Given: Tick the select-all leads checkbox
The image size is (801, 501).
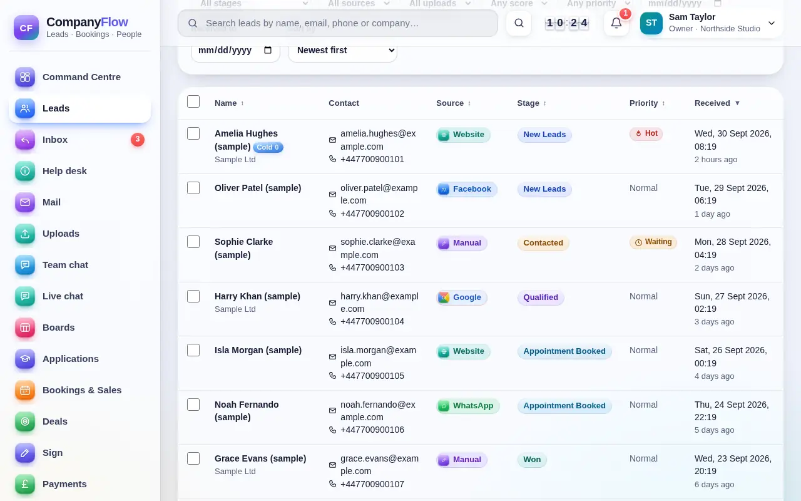Looking at the screenshot, I should 193,101.
